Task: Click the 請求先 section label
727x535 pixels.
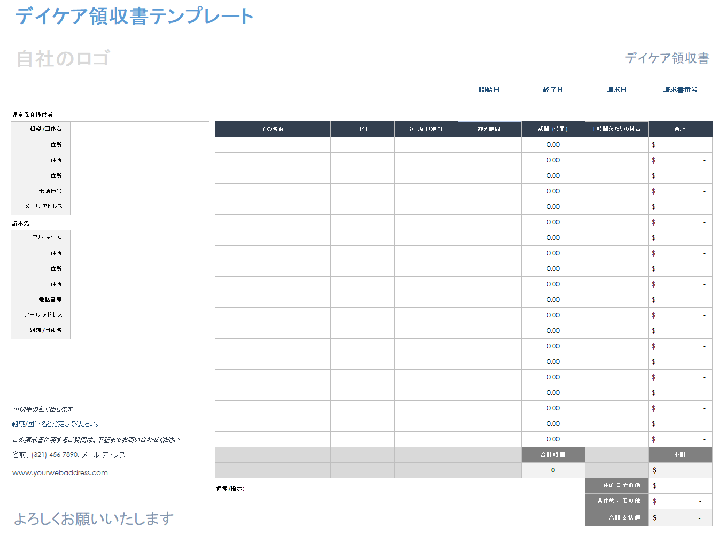Action: tap(21, 223)
